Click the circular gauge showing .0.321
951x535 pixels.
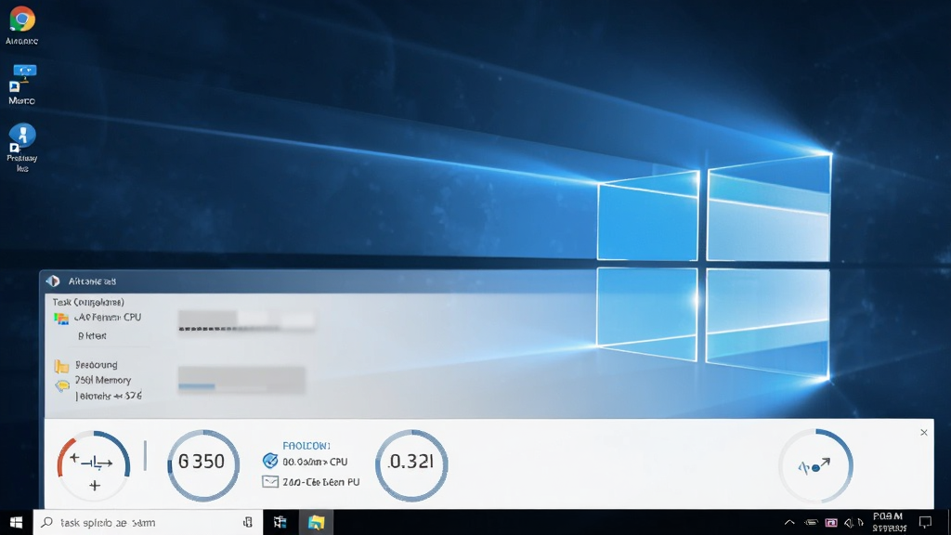point(411,465)
